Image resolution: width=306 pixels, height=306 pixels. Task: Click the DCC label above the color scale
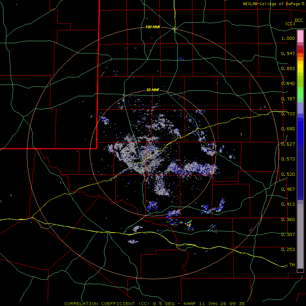click(299, 20)
